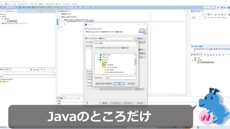Expand the ダウンロード folder node
This screenshot has height=129, width=230.
pos(98,57)
